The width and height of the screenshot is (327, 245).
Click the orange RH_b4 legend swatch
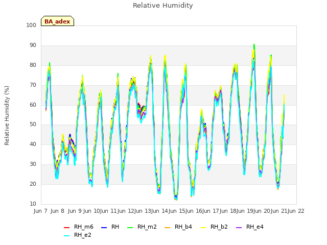click(167, 227)
